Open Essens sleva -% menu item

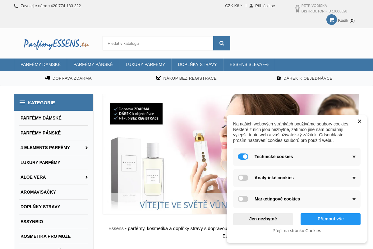coord(249,64)
